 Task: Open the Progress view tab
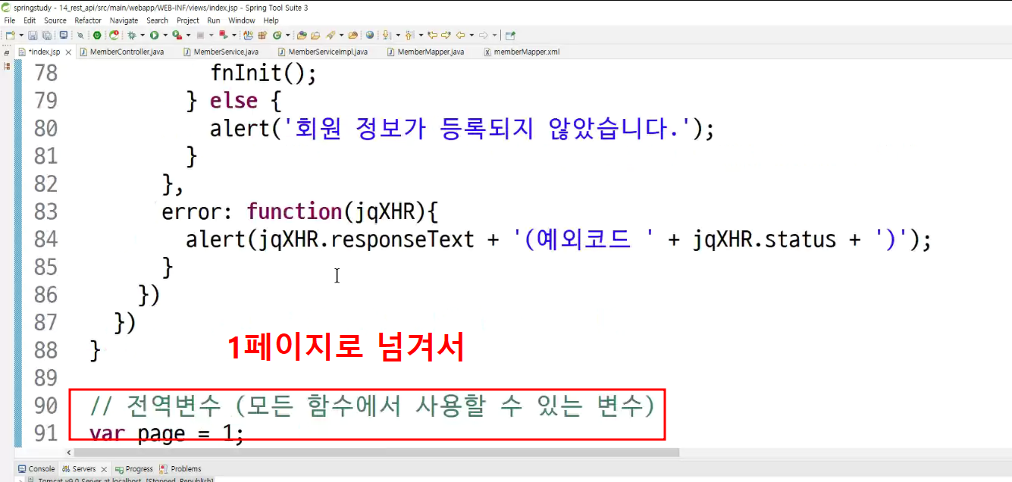pos(133,469)
